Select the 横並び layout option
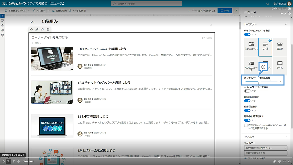This screenshot has height=165, width=293. [x=280, y=47]
